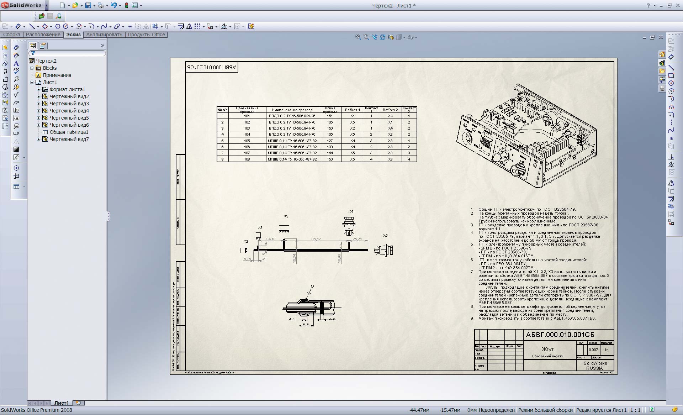Select the Circle tool in right toolbar
This screenshot has width=683, height=415.
coord(671,83)
